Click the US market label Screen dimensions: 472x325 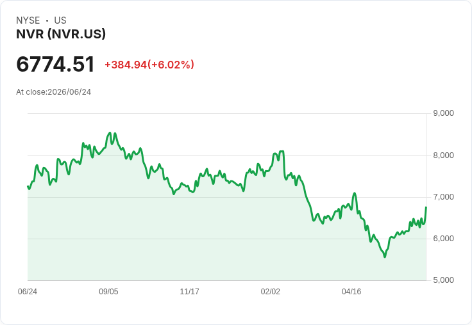60,20
